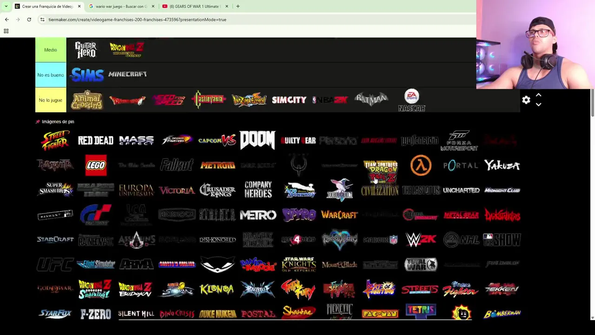Screen dimensions: 595x335
Task: Open tier row settings gear
Action: tap(526, 100)
